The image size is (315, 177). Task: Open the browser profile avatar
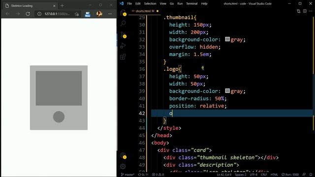[x=99, y=14]
